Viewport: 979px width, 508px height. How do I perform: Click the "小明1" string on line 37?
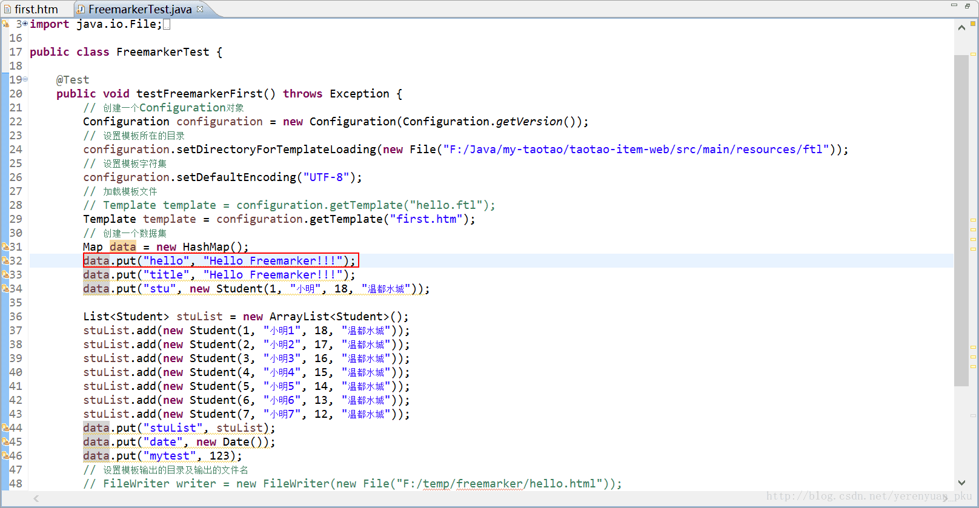pos(282,331)
